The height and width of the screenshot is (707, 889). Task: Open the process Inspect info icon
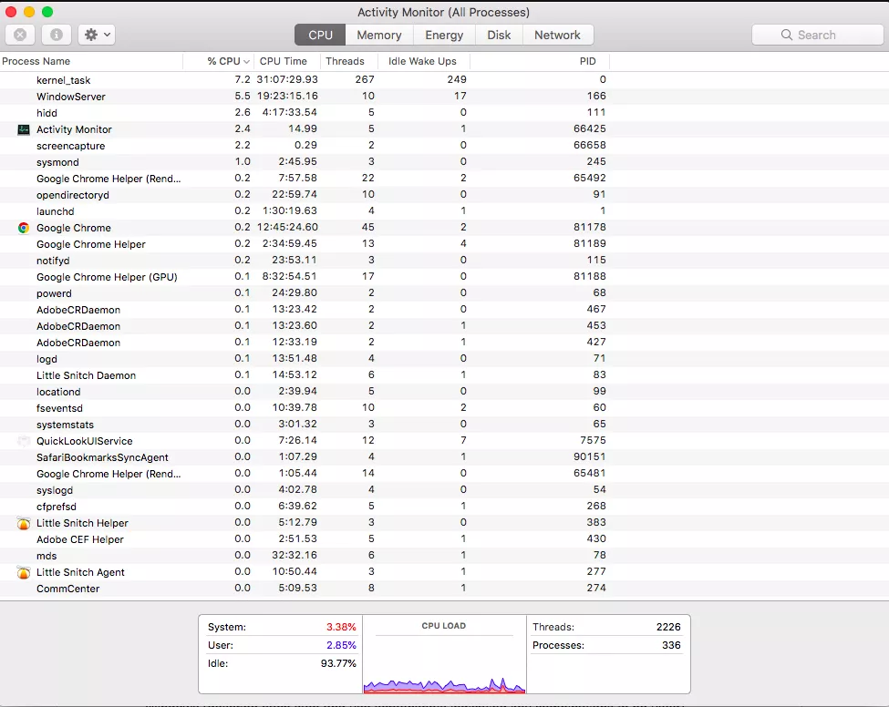[x=57, y=36]
